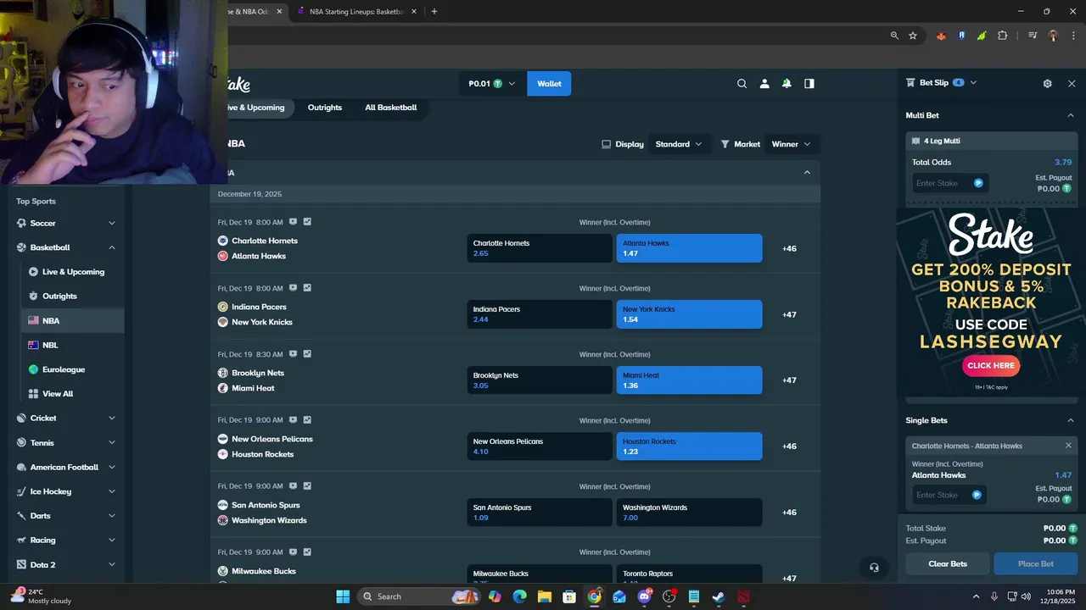
Task: Deselect Miami Heat 1.36 odds
Action: coord(689,380)
